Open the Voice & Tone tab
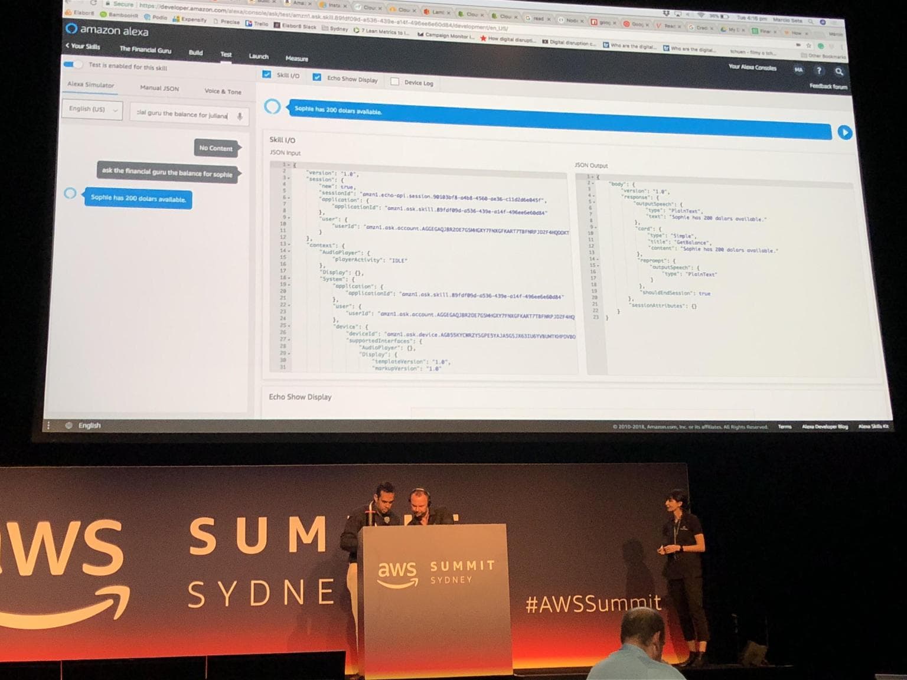This screenshot has width=907, height=680. (x=223, y=91)
